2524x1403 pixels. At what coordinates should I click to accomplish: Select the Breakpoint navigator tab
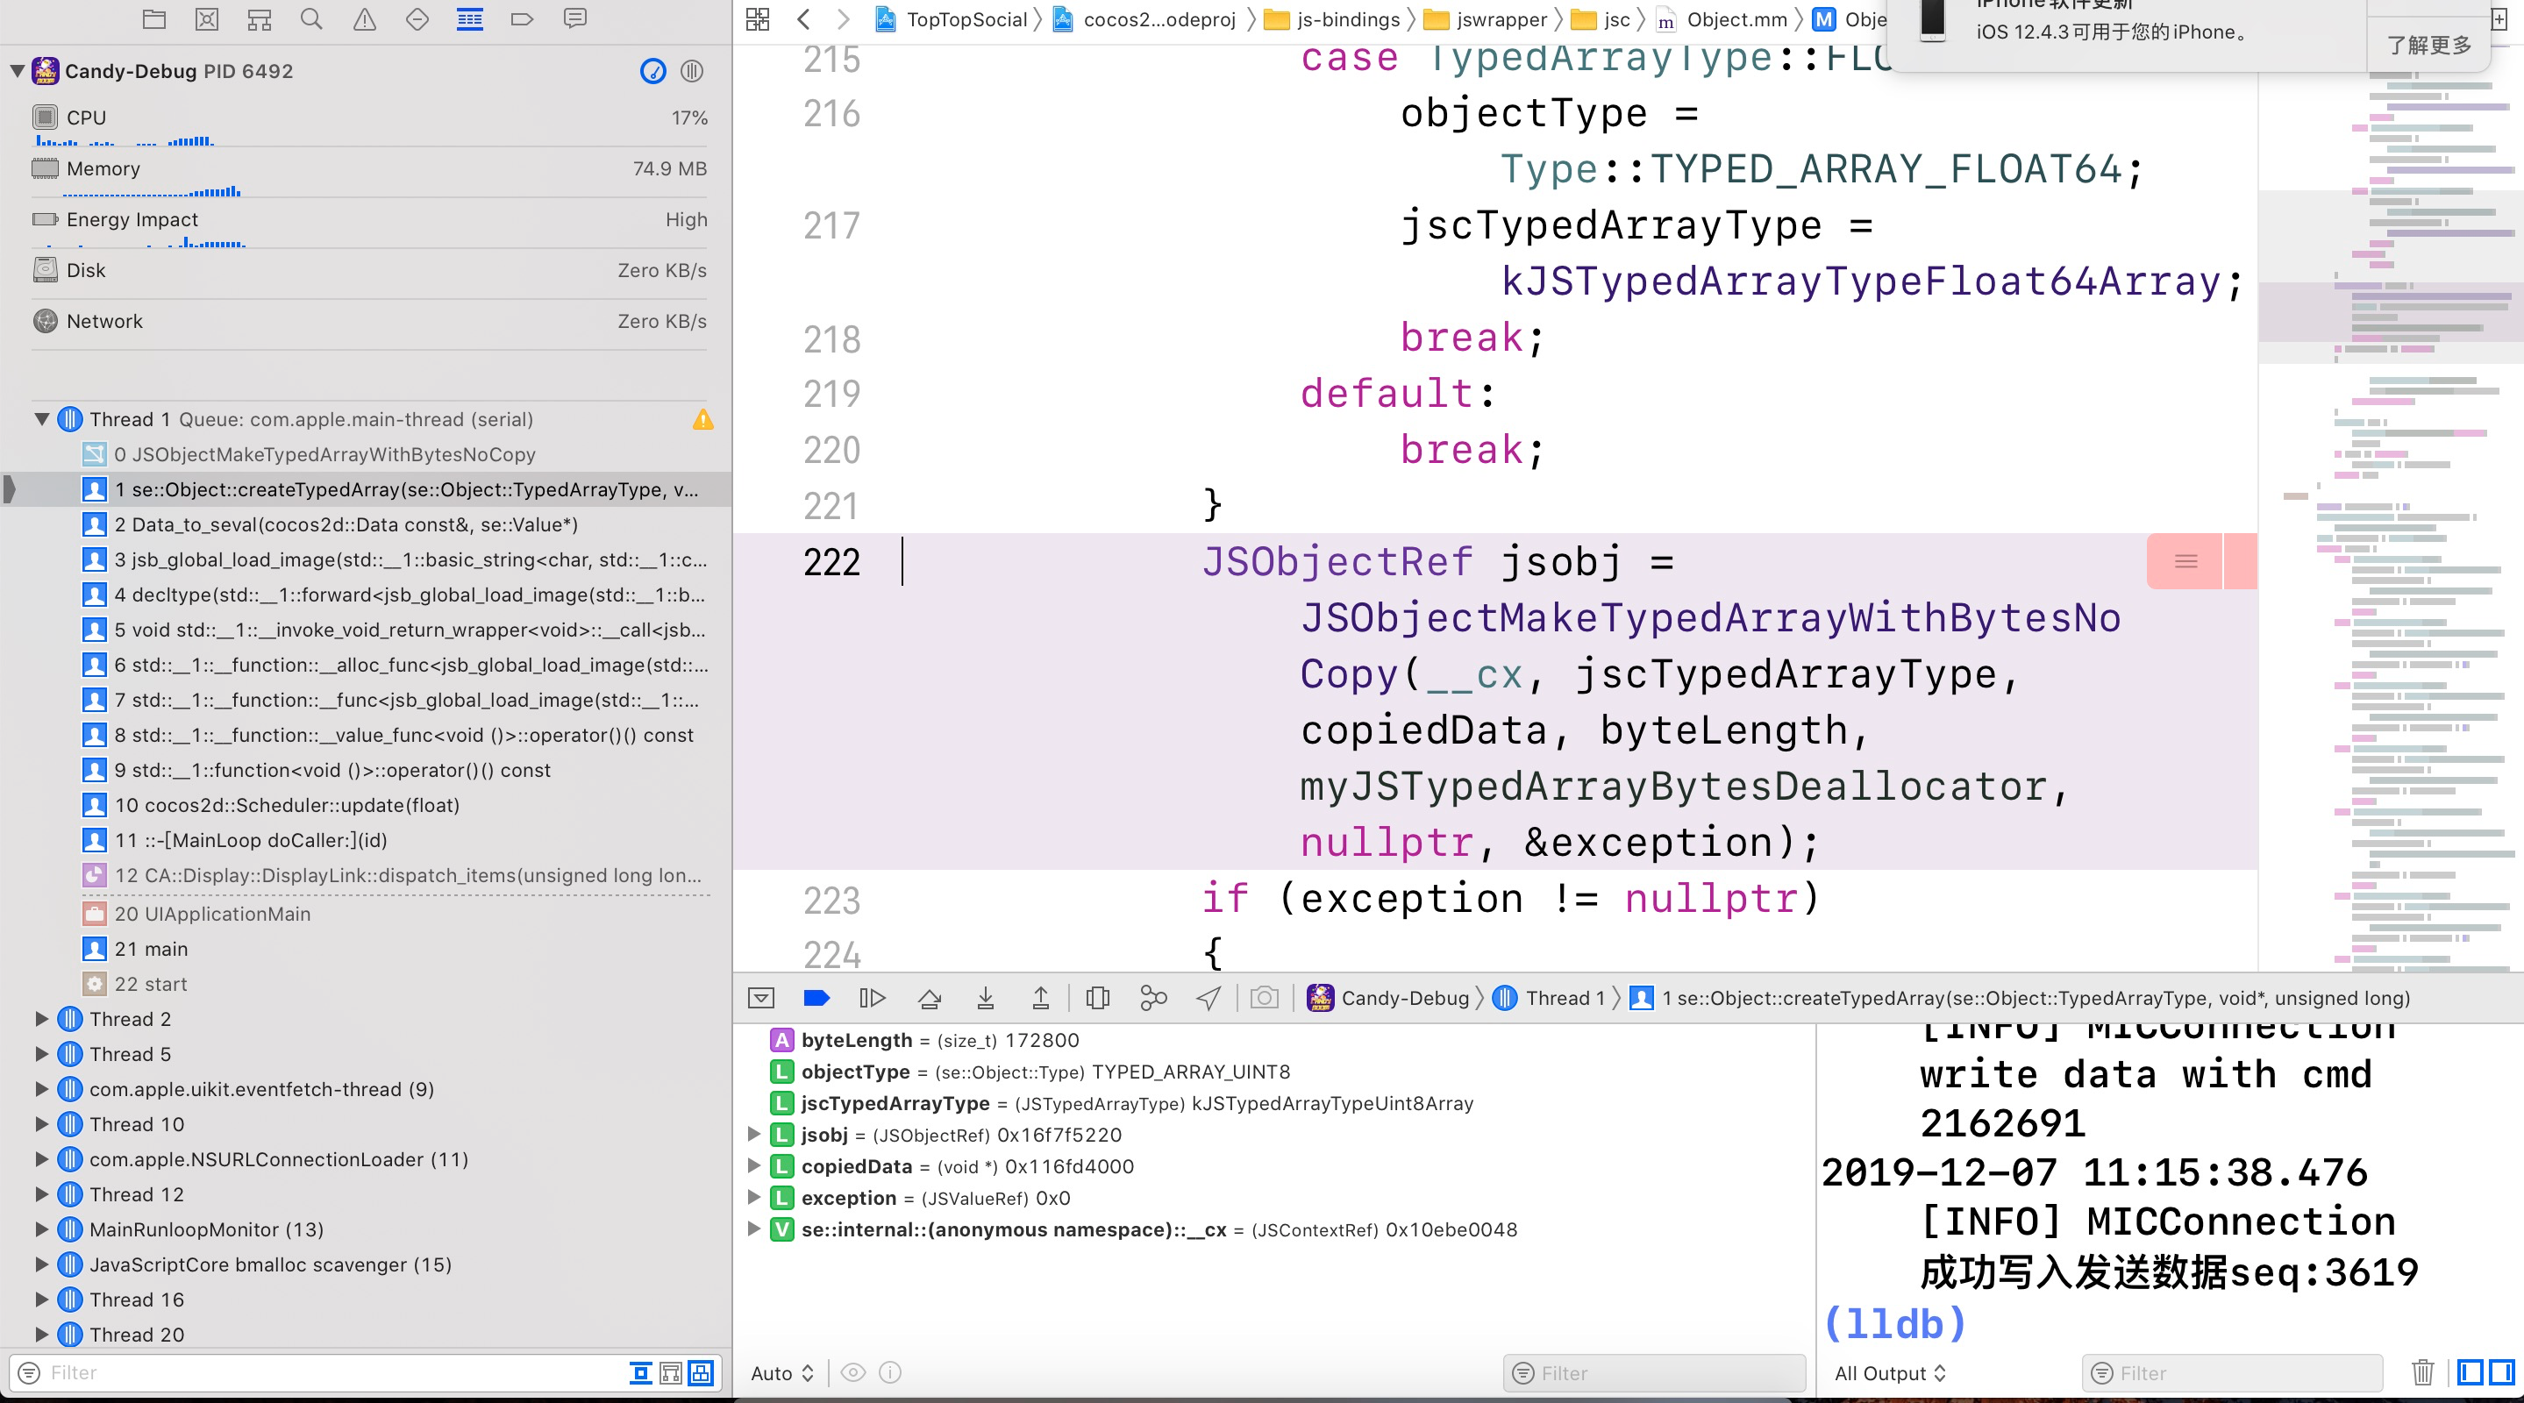pyautogui.click(x=521, y=18)
